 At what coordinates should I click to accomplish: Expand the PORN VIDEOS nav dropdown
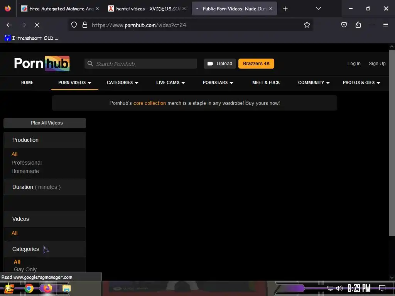[x=75, y=82]
